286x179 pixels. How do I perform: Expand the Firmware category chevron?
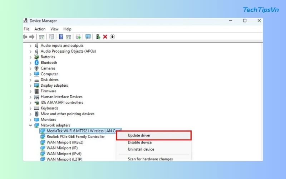(30, 91)
